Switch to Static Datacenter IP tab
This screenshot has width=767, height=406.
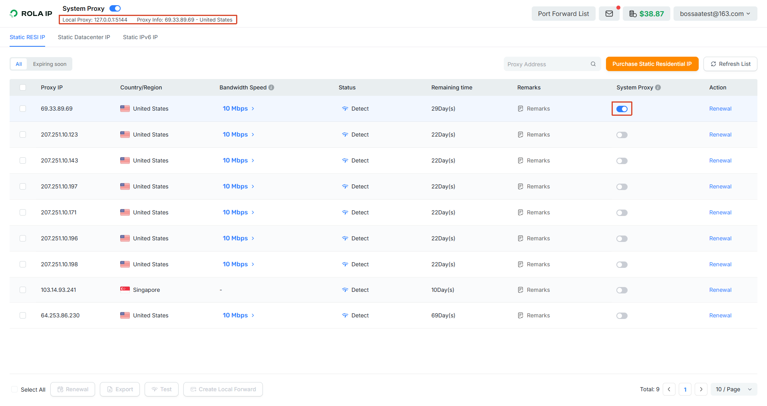click(84, 37)
